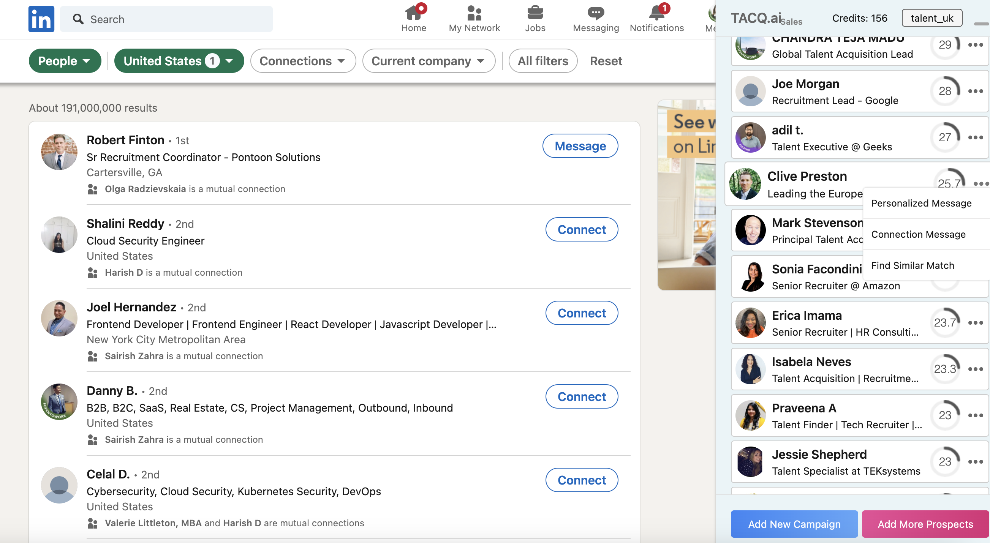The image size is (990, 543).
Task: Minimize the TACQ.ai panel
Action: (x=982, y=24)
